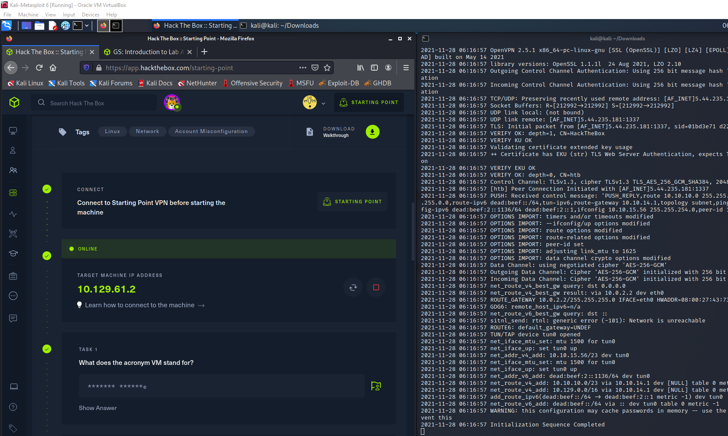Open the Firefox hamburger menu
Screen dimensions: 728x436
point(406,68)
